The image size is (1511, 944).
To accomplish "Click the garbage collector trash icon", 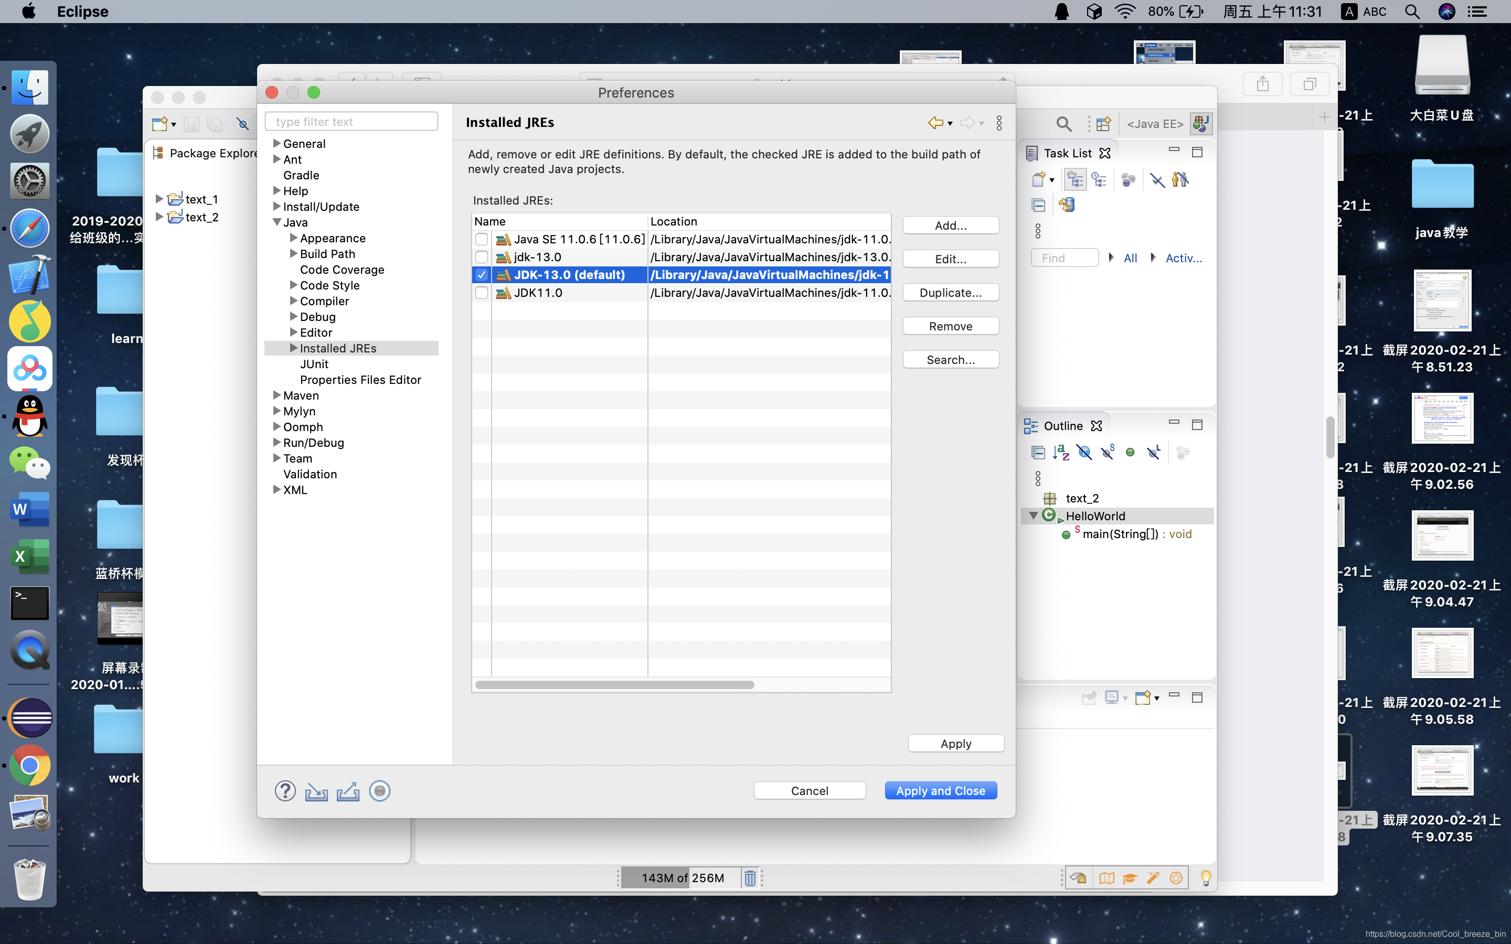I will point(750,878).
